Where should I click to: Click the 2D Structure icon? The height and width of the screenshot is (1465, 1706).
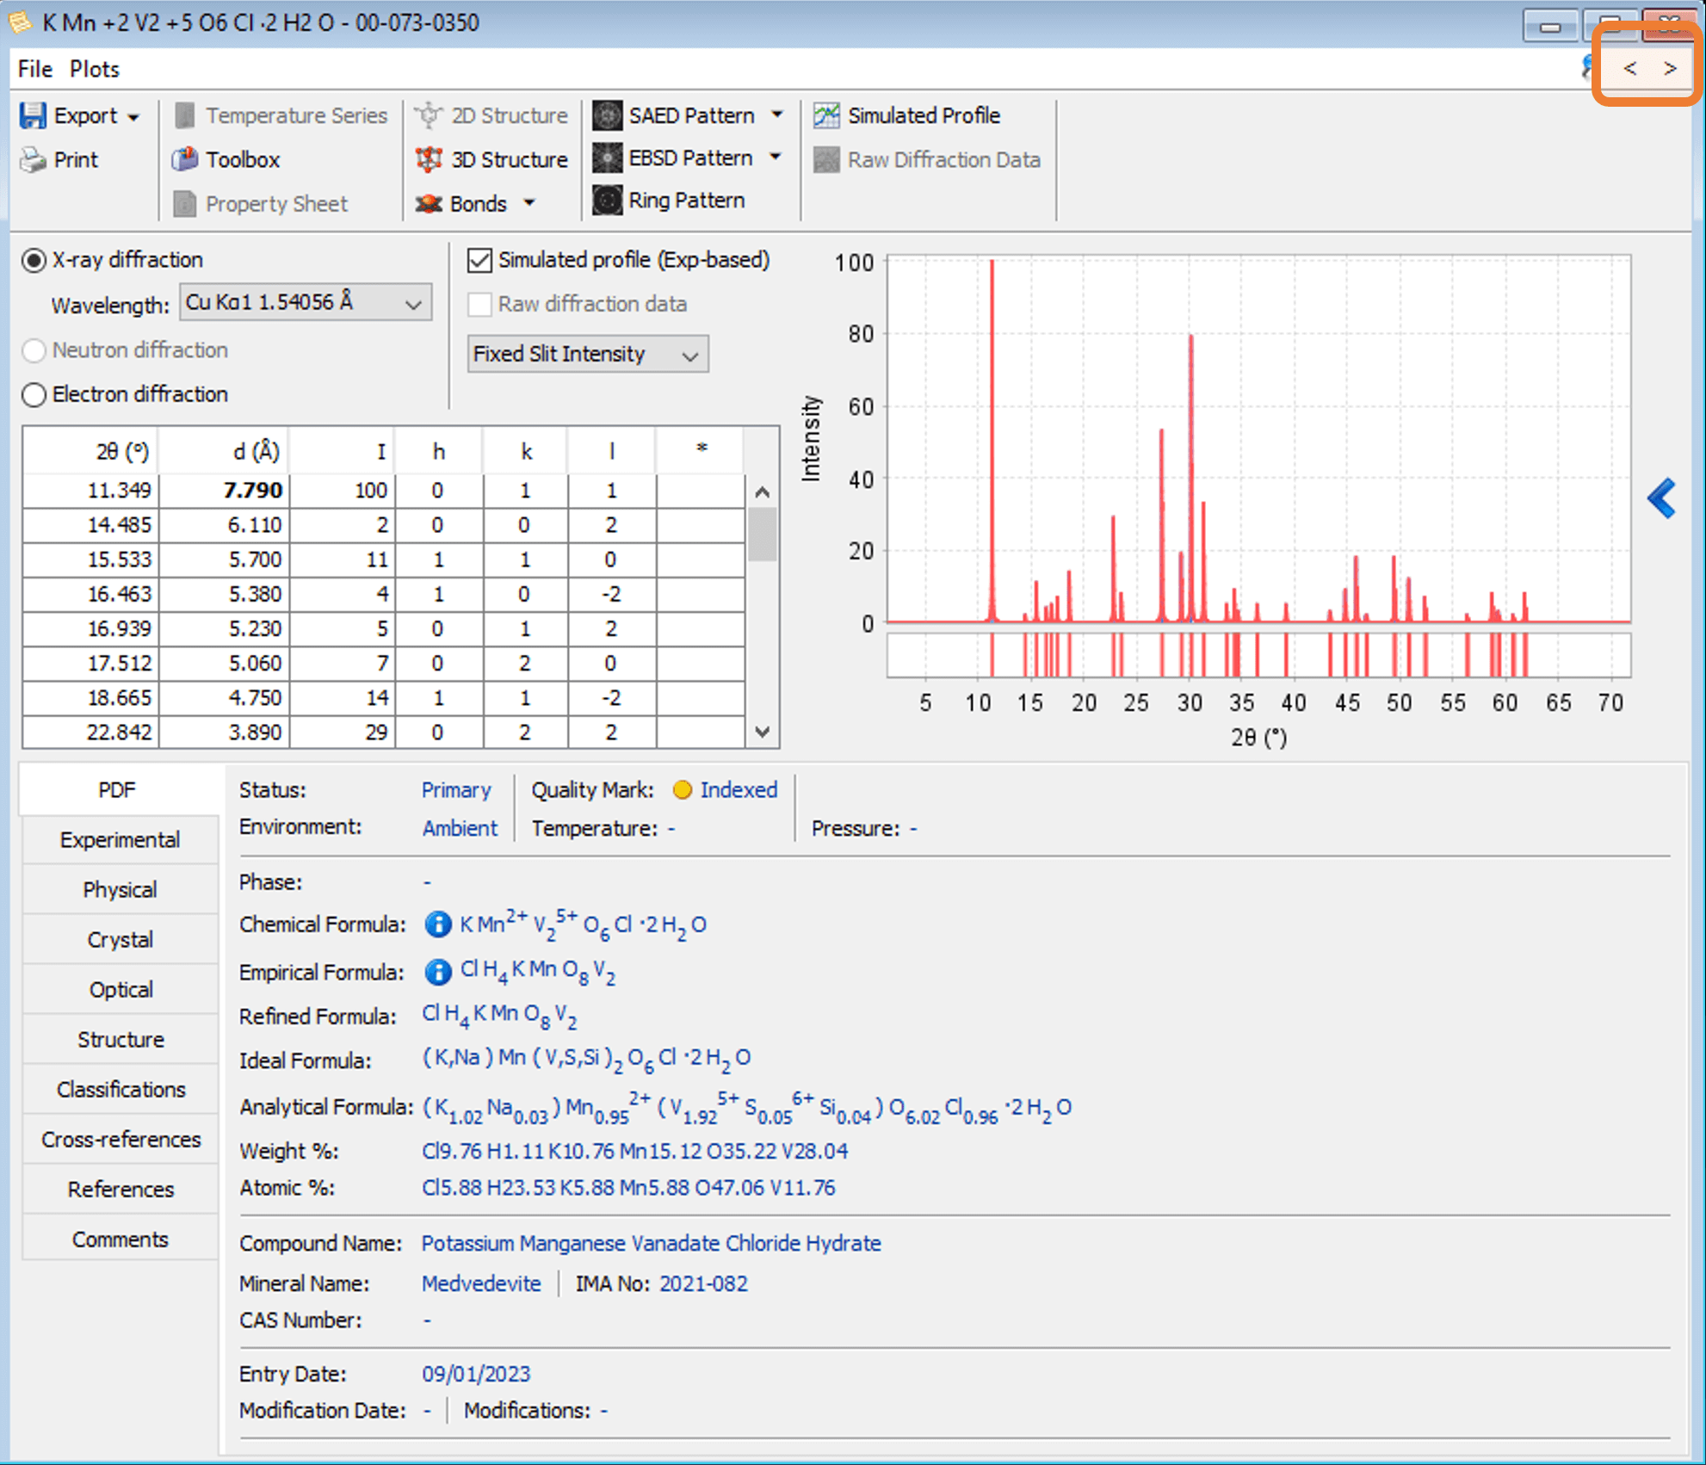[x=428, y=115]
